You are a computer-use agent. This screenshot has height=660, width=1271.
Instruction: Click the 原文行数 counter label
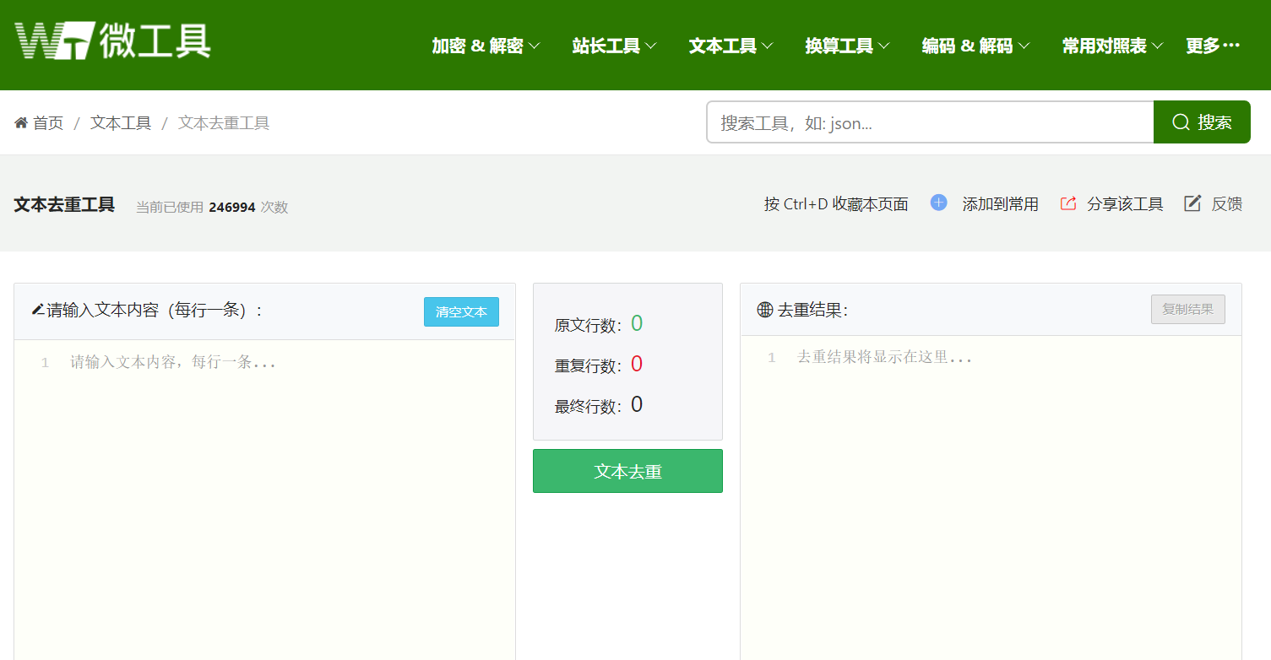pyautogui.click(x=588, y=325)
